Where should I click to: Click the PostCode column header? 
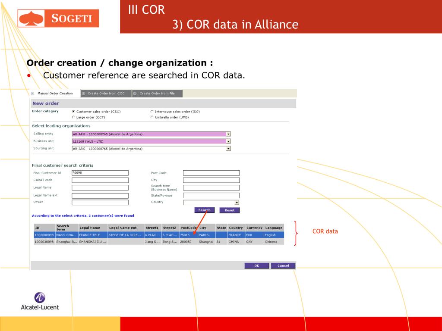tap(189, 228)
